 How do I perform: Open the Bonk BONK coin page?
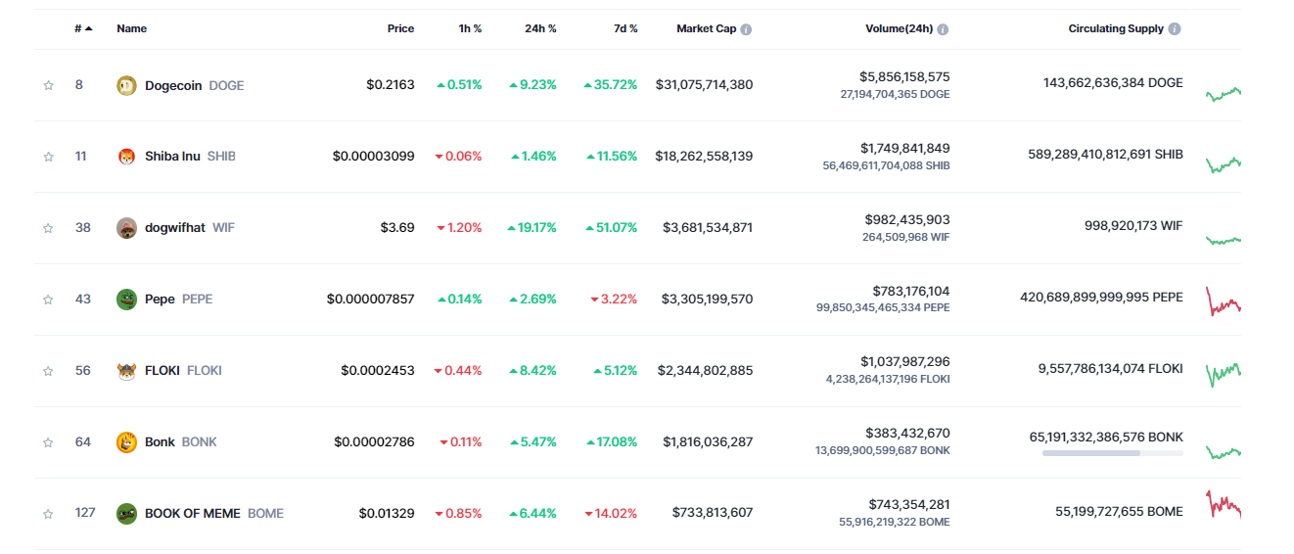(x=181, y=442)
